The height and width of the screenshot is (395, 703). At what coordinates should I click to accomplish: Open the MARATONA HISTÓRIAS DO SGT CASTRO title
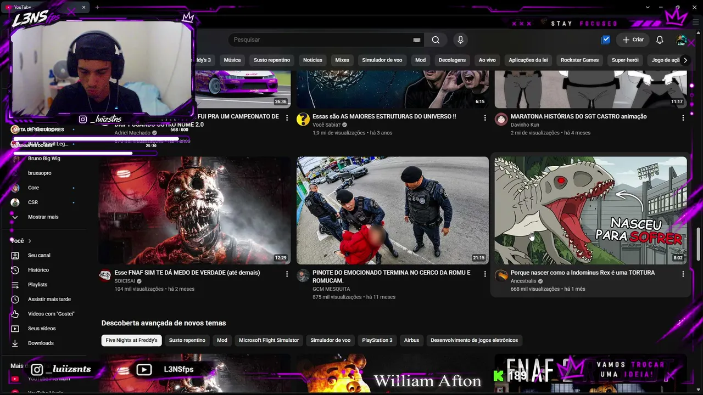tap(579, 117)
